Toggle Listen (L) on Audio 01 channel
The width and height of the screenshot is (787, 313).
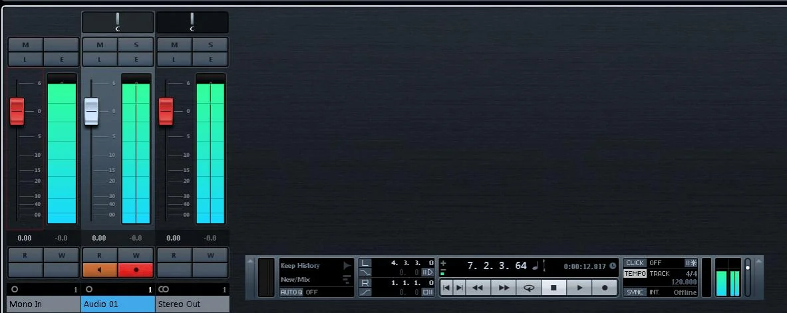[x=100, y=59]
